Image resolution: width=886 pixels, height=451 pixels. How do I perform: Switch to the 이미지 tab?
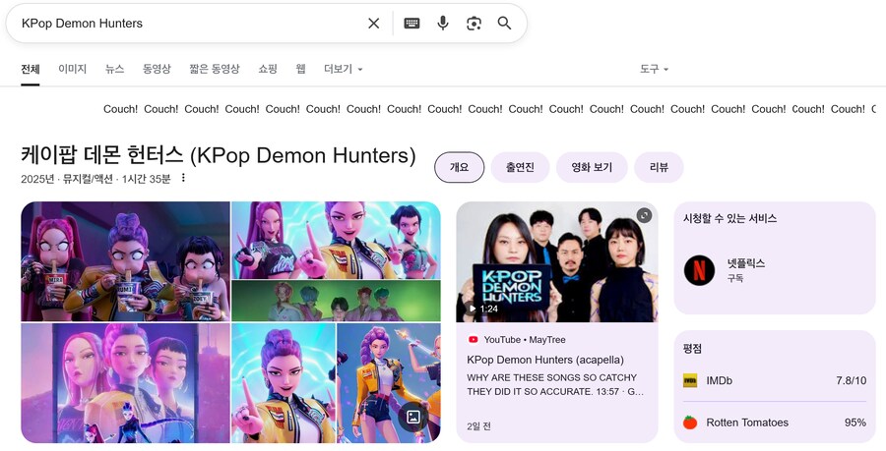(72, 69)
